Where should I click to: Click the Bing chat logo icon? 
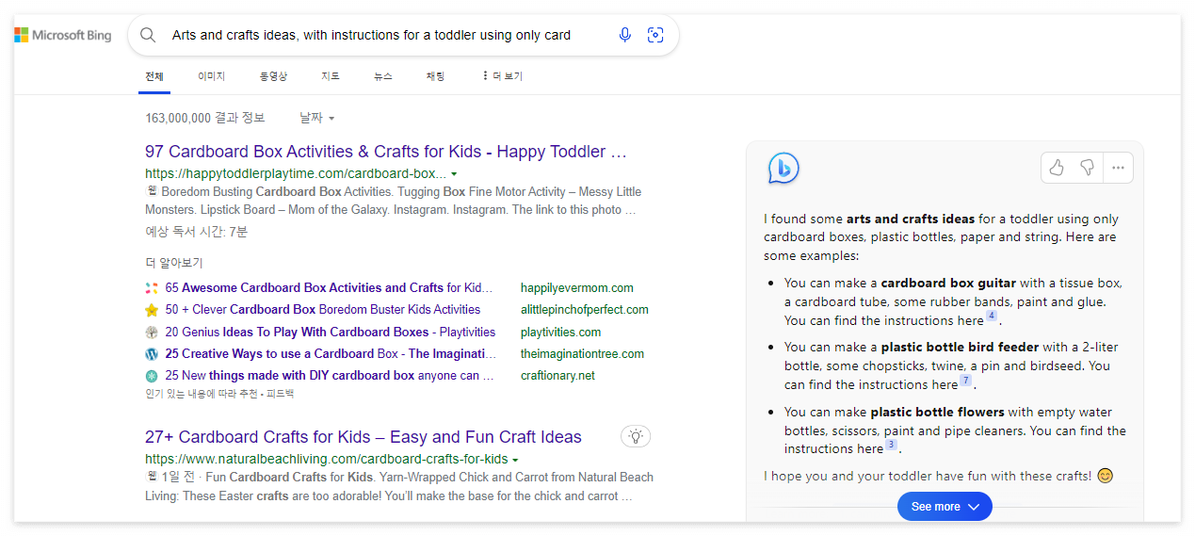point(783,169)
